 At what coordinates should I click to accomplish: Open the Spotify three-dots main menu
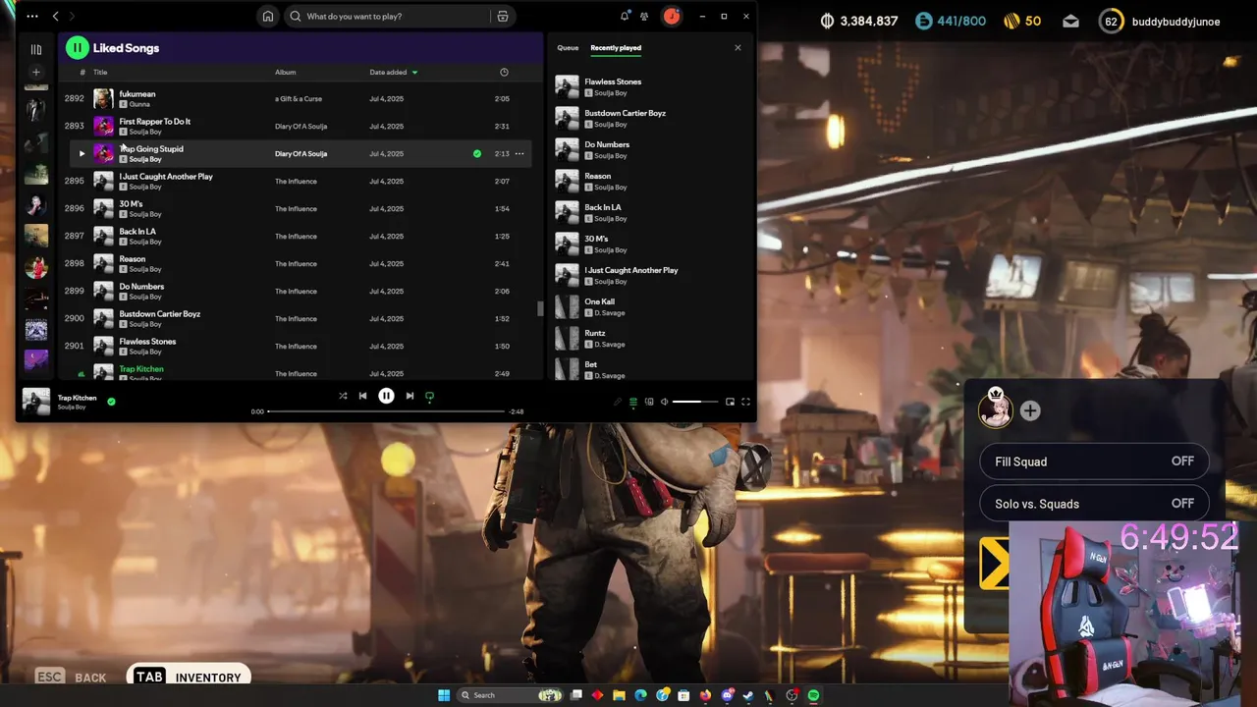(x=32, y=16)
